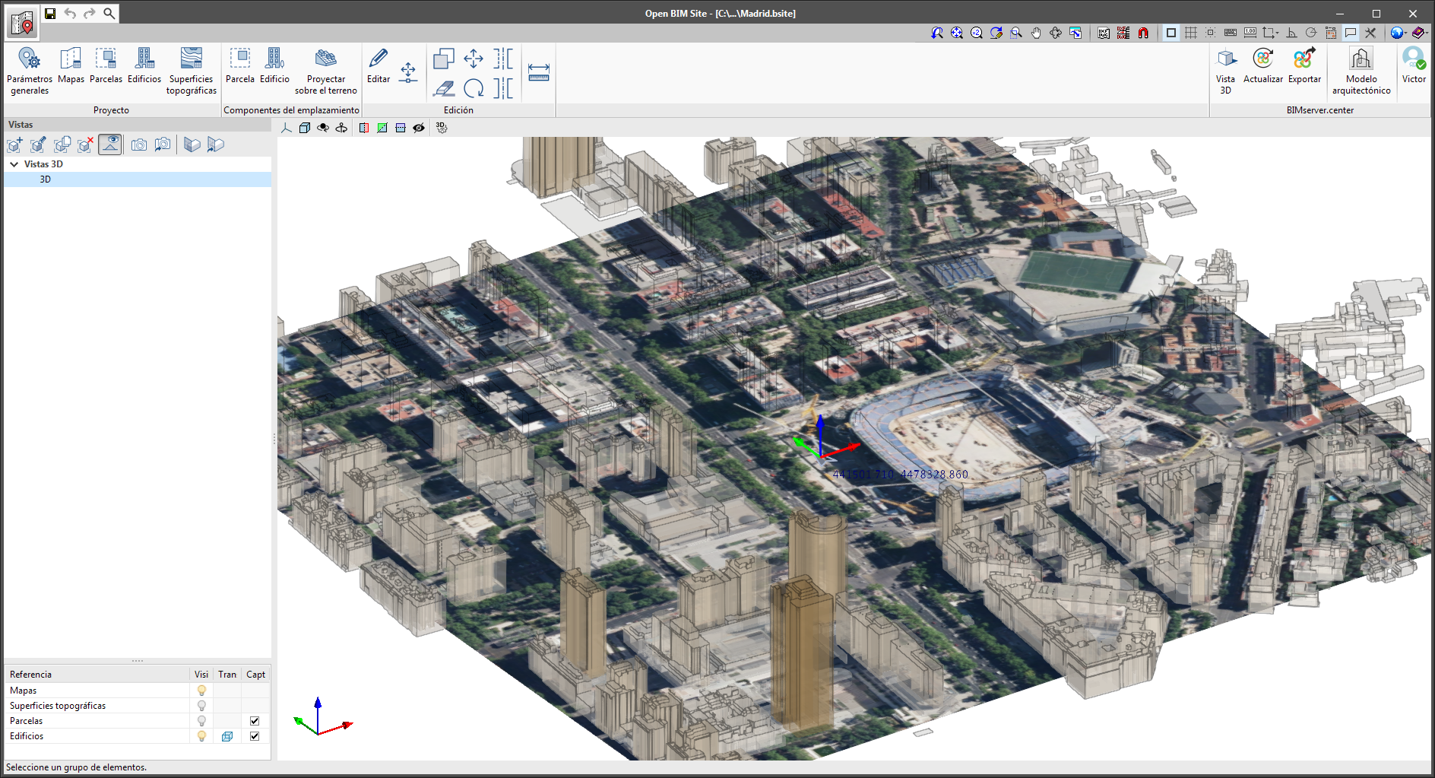Viewport: 1435px width, 778px height.
Task: Create a new 3D view
Action: coord(14,144)
